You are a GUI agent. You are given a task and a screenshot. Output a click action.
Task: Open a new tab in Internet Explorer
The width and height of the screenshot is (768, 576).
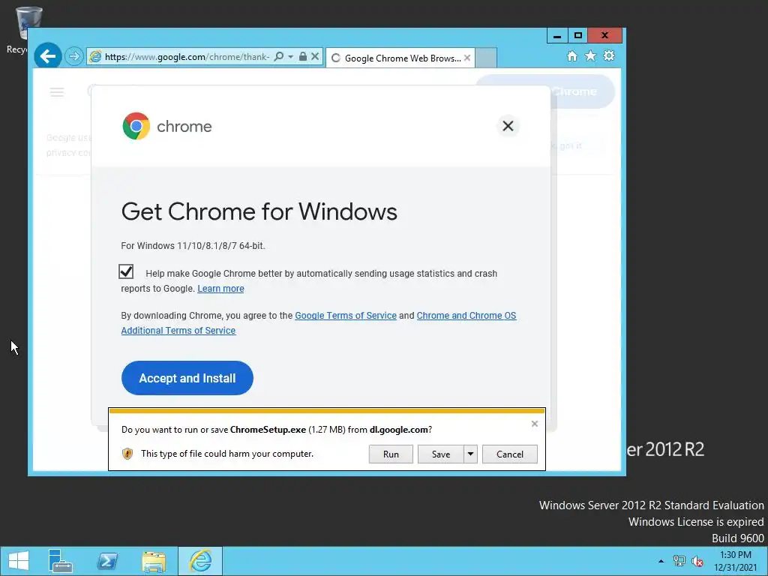(x=486, y=58)
